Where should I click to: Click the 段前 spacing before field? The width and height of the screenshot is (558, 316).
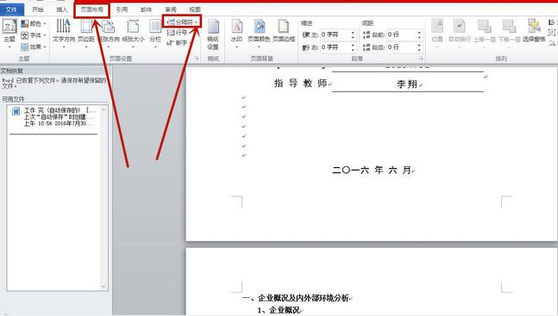[x=401, y=34]
